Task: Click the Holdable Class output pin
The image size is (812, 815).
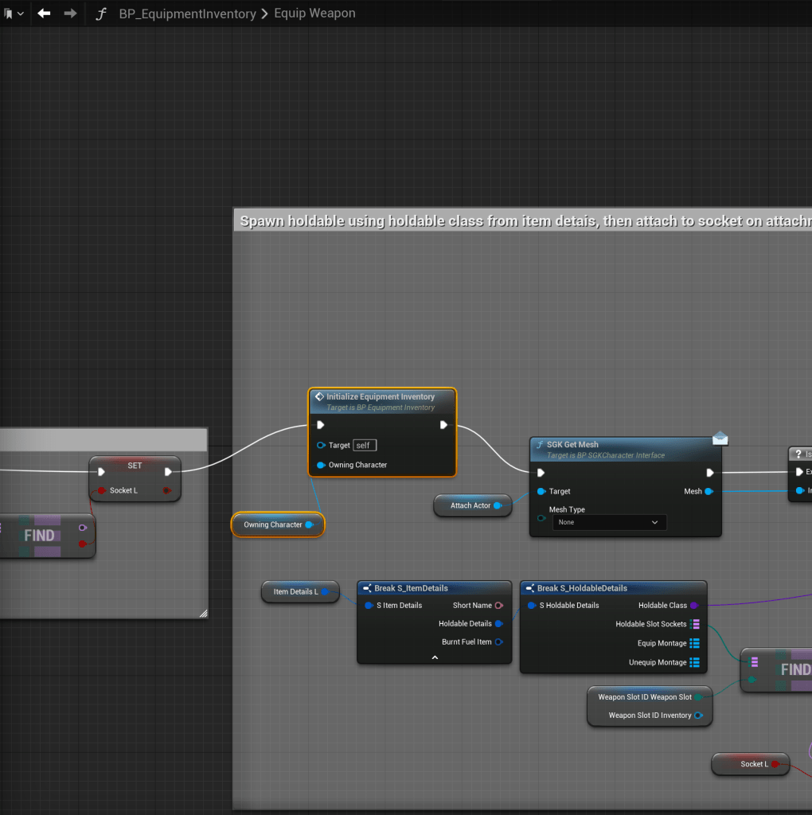Action: click(694, 606)
